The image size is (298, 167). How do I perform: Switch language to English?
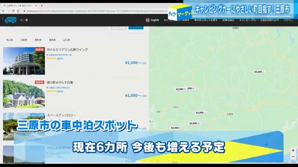tap(155, 20)
